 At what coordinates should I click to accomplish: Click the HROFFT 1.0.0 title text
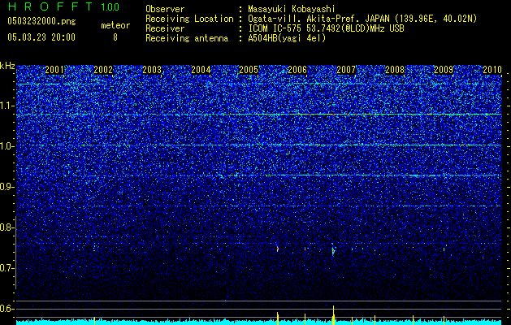click(x=63, y=6)
